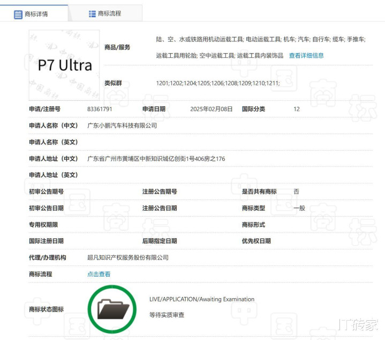Click the 商标类型 value 一般

[299, 208]
